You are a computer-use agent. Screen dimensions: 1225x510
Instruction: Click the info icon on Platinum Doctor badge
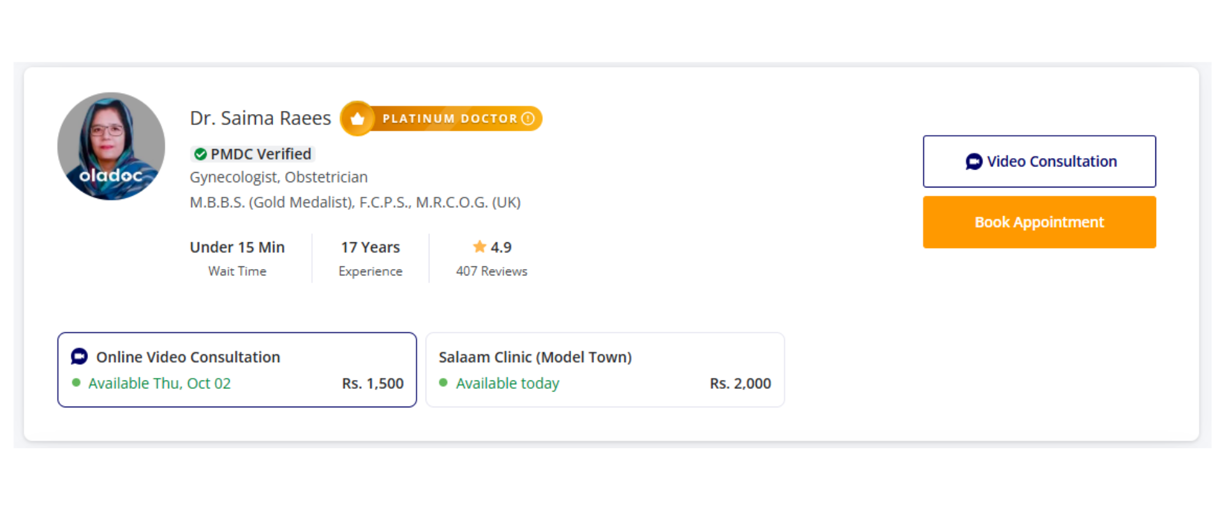[x=528, y=119]
